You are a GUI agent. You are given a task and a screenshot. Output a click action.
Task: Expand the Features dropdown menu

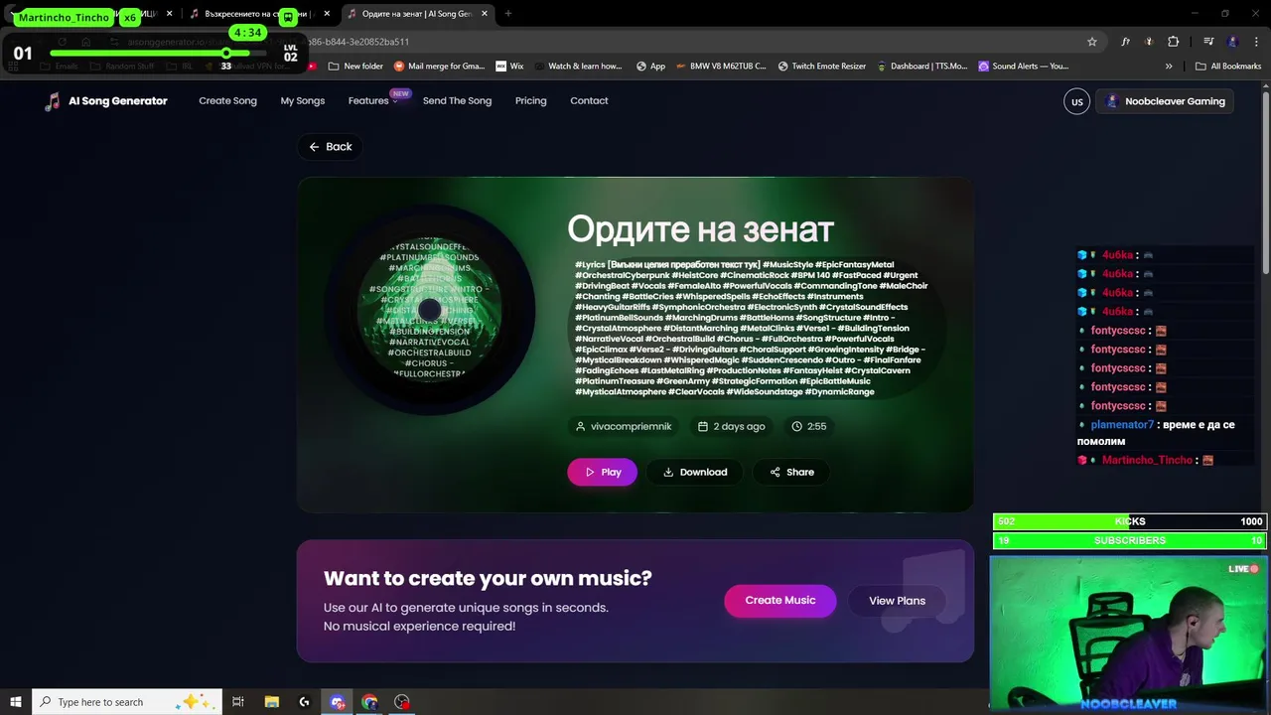pos(372,101)
